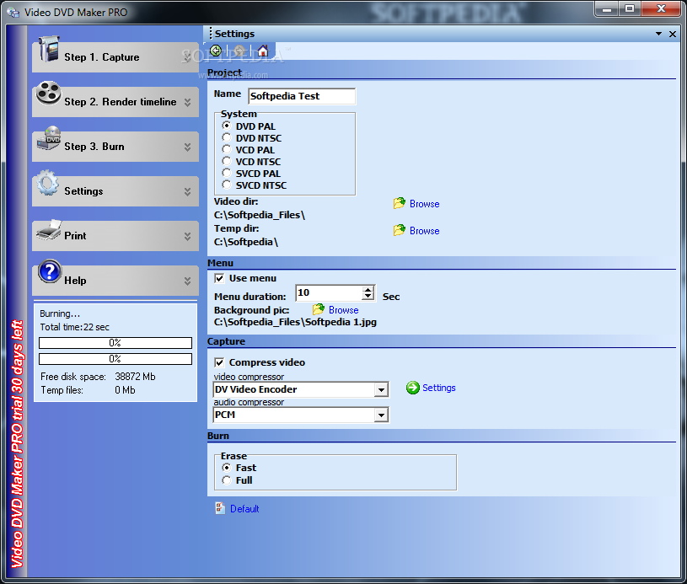Open the video compressor dropdown
Image resolution: width=687 pixels, height=584 pixels.
[381, 389]
